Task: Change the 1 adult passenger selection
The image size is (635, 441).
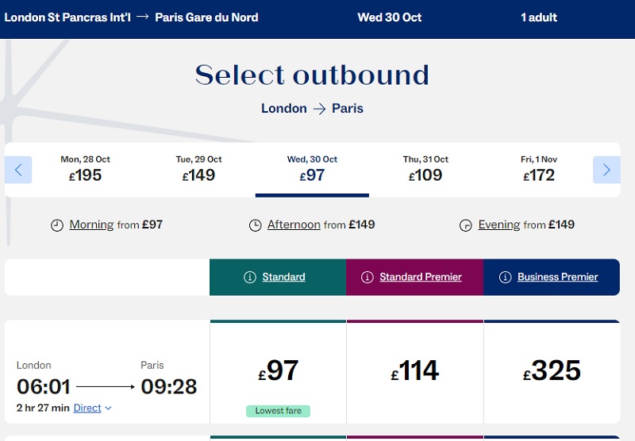Action: click(x=539, y=17)
